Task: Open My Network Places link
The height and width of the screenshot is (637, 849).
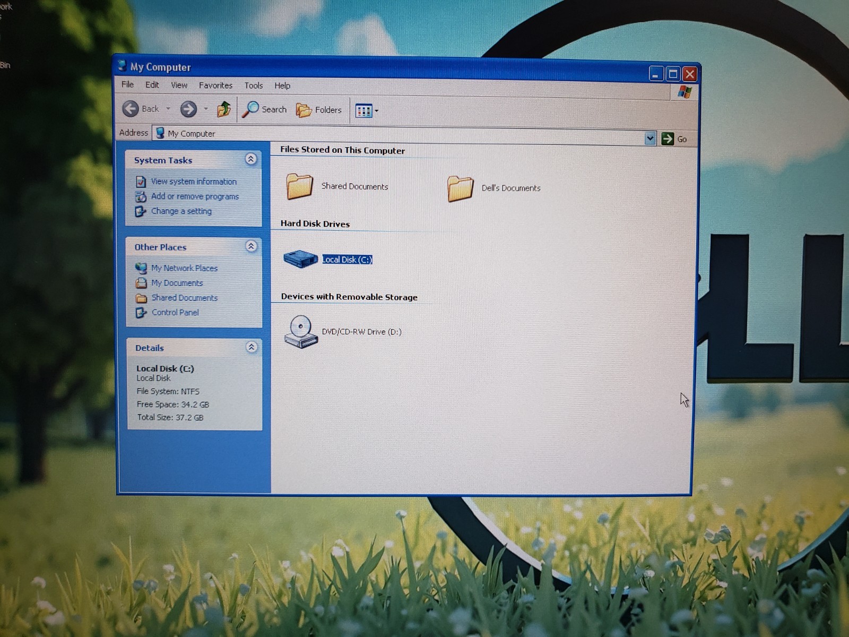Action: pyautogui.click(x=184, y=268)
